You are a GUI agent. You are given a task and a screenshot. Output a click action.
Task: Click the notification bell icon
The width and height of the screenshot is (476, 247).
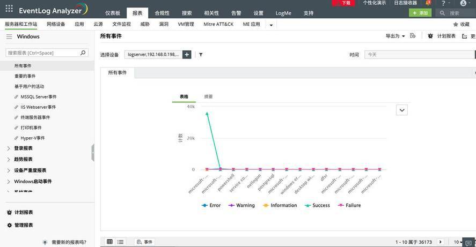coord(428,3)
